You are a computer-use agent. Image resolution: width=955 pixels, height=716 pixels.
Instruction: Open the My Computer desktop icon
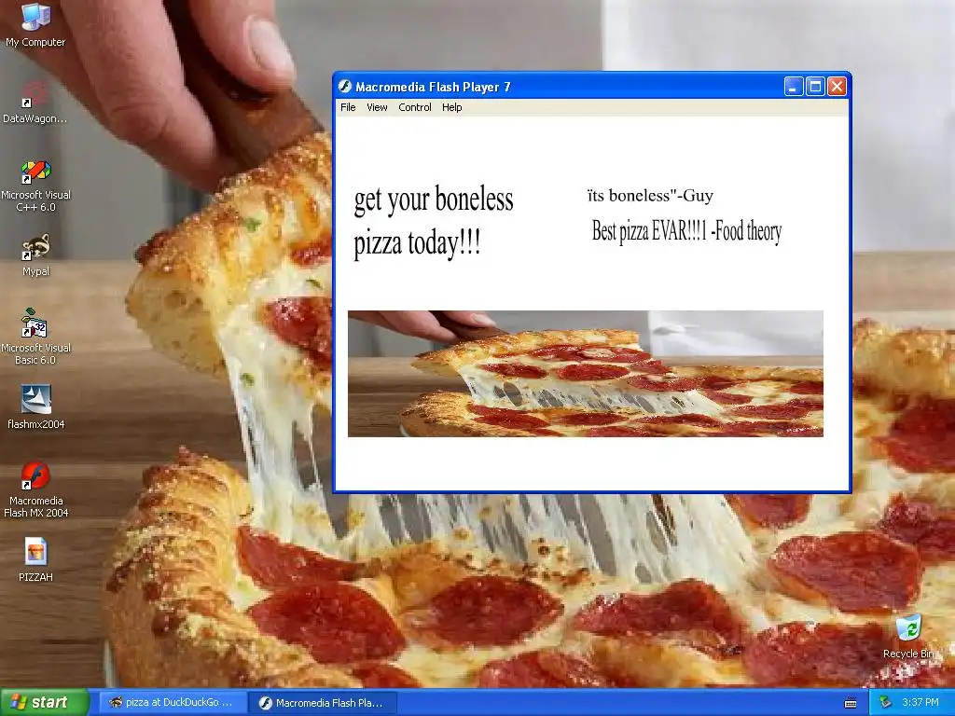click(35, 24)
